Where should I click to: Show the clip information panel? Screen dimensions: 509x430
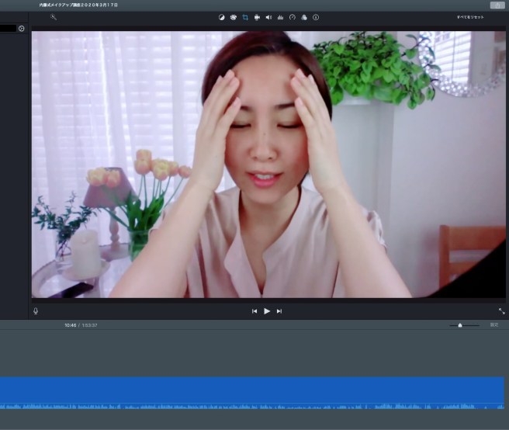click(x=316, y=17)
